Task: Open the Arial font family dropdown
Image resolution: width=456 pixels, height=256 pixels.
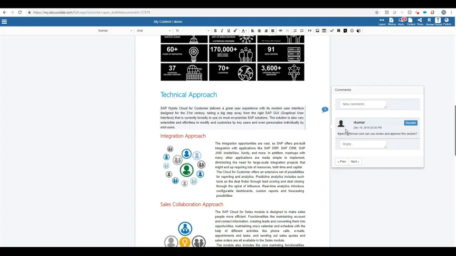Action: point(153,31)
